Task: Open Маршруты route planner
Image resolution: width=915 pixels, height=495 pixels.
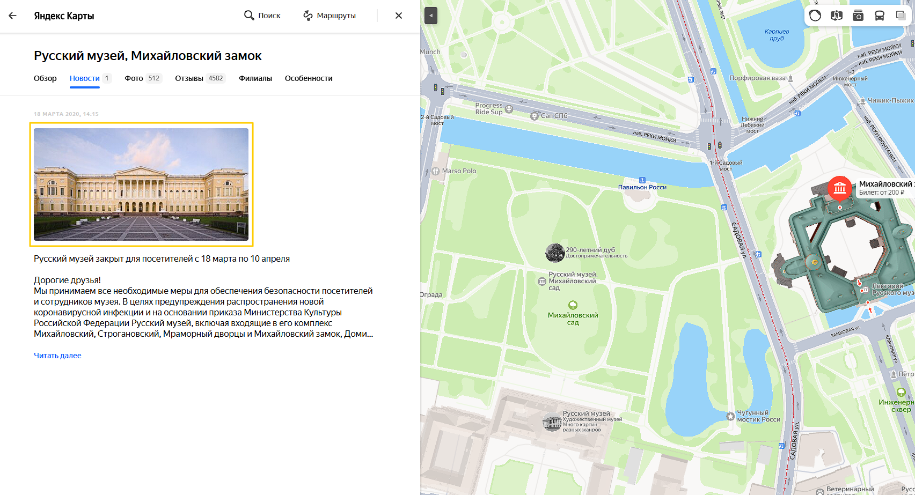Action: pyautogui.click(x=330, y=16)
